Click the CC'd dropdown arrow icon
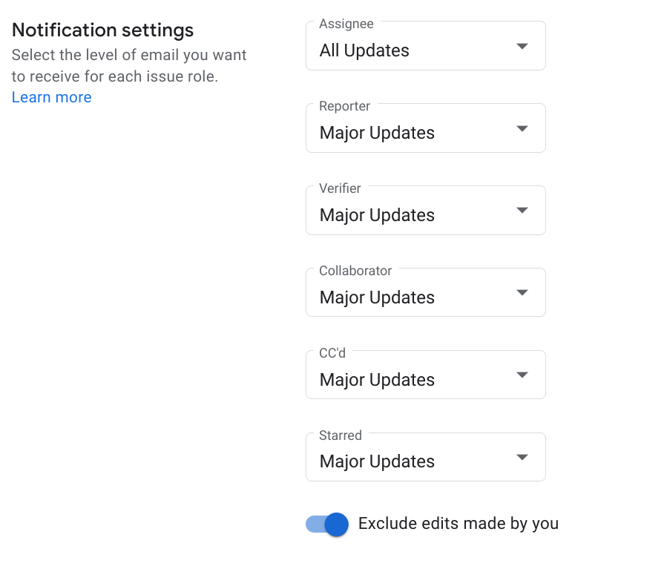 pos(522,375)
